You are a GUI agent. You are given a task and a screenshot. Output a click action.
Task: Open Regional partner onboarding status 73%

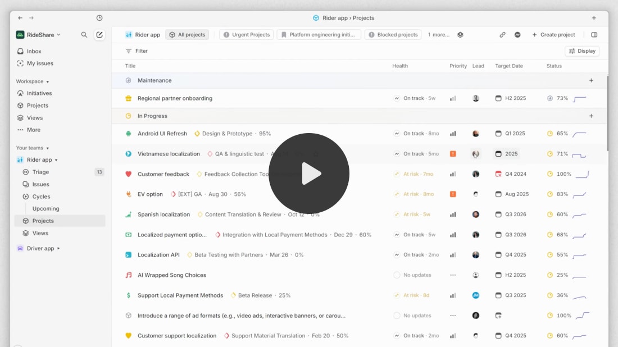558,98
